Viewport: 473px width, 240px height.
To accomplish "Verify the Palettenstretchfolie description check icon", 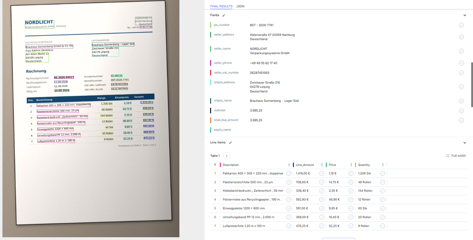I will (x=289, y=182).
